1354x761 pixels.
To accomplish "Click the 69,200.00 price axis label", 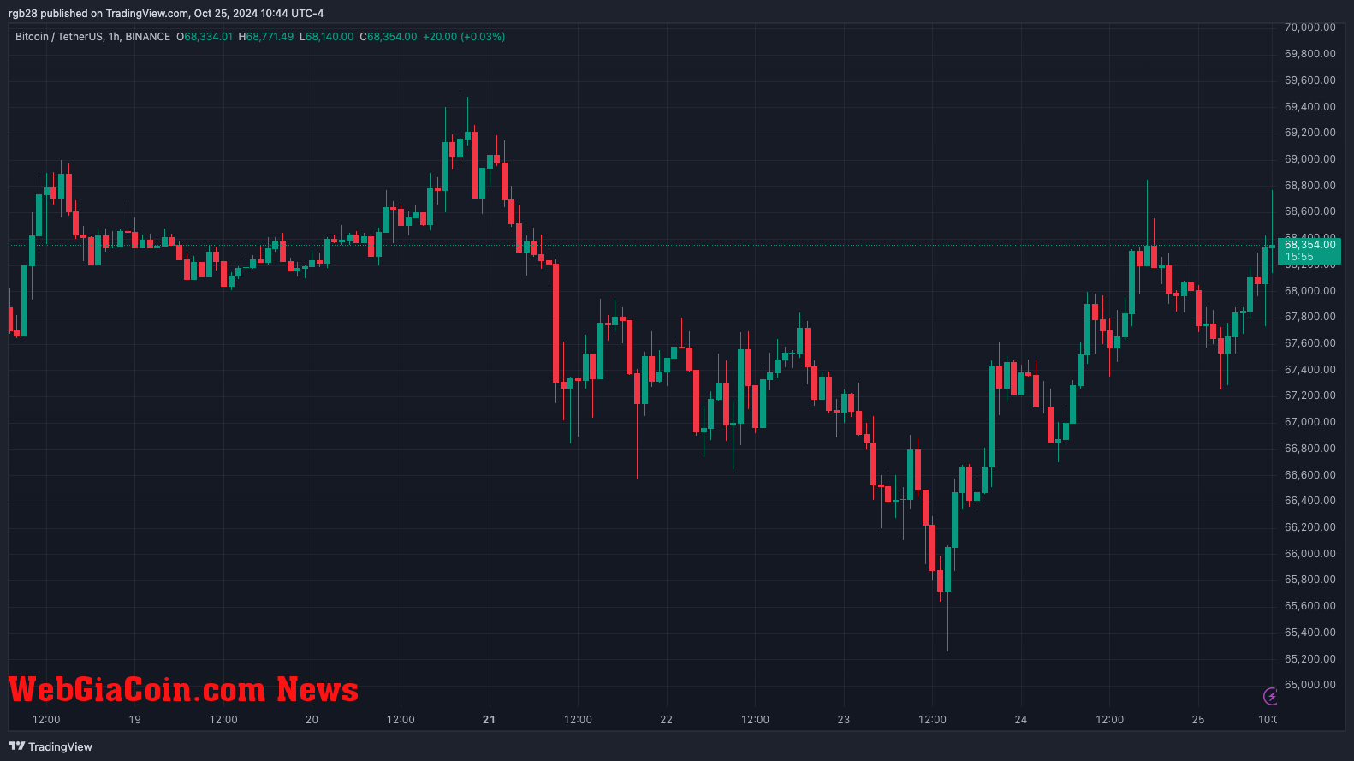I will pyautogui.click(x=1310, y=133).
